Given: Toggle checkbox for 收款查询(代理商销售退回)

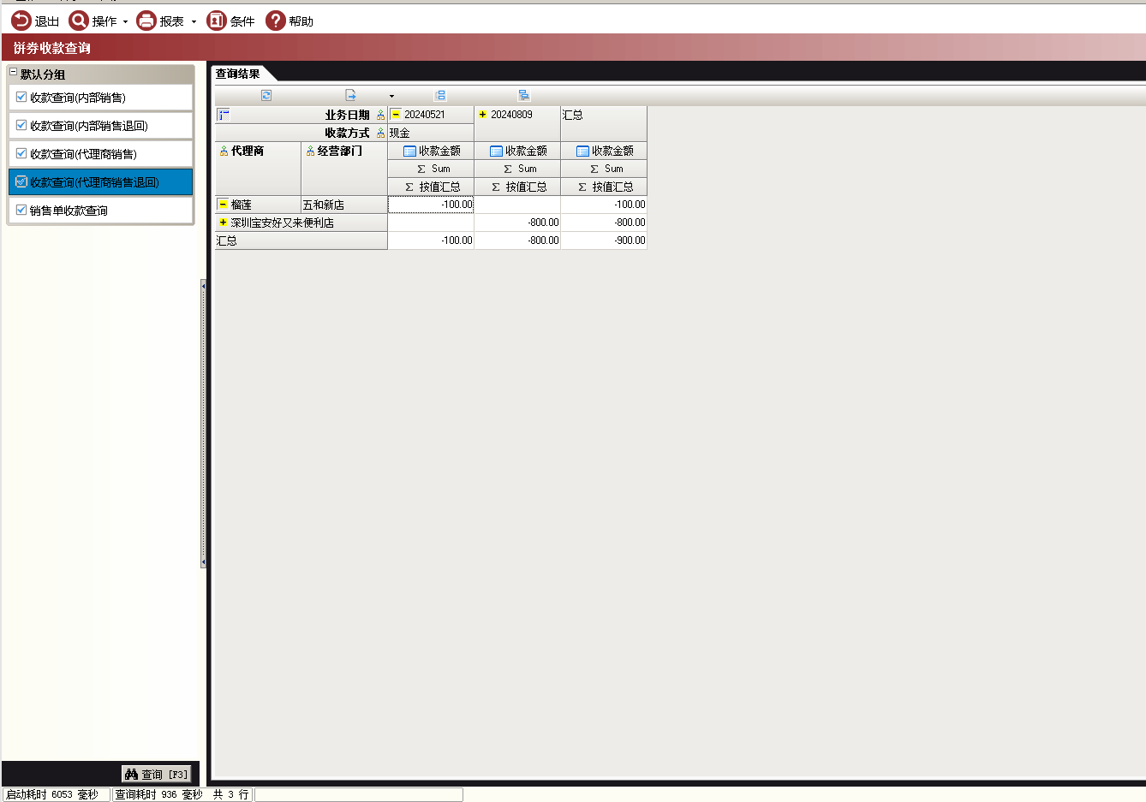Looking at the screenshot, I should pos(21,181).
